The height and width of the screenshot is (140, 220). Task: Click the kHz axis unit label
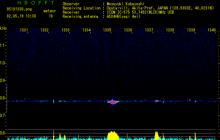(x=3, y=28)
